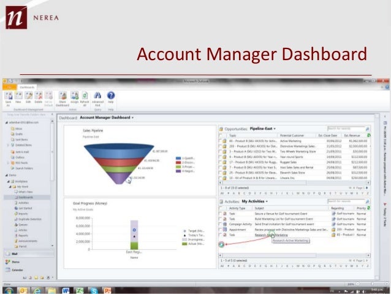Go to next page of Opportunities
This screenshot has width=391, height=294.
[x=367, y=188]
